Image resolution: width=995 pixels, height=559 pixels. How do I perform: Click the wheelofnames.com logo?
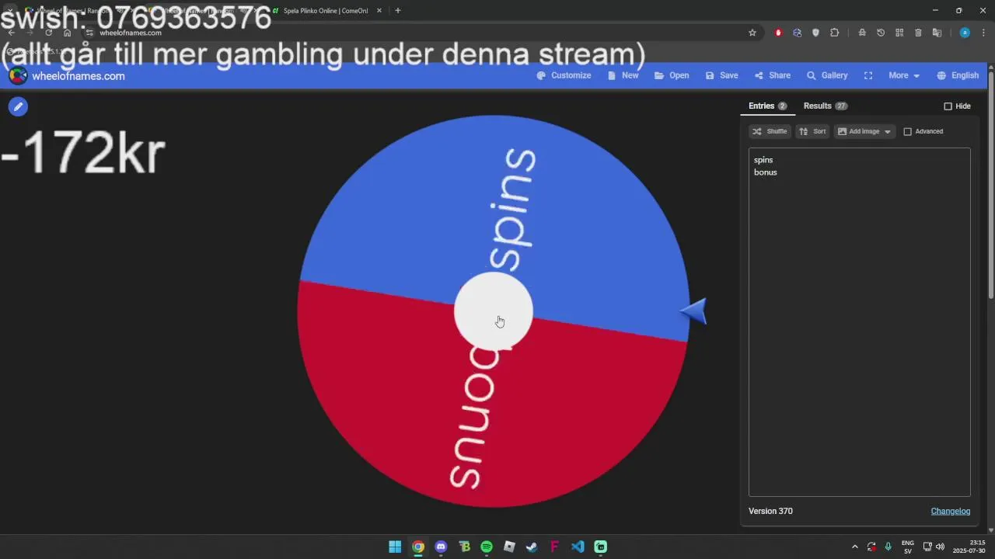67,75
